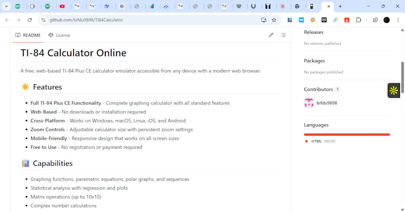Click the colored grid extension icon

click(x=290, y=20)
